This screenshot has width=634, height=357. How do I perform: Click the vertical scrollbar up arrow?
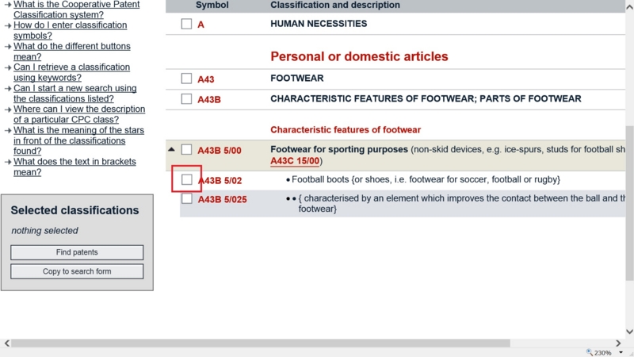coord(629,8)
